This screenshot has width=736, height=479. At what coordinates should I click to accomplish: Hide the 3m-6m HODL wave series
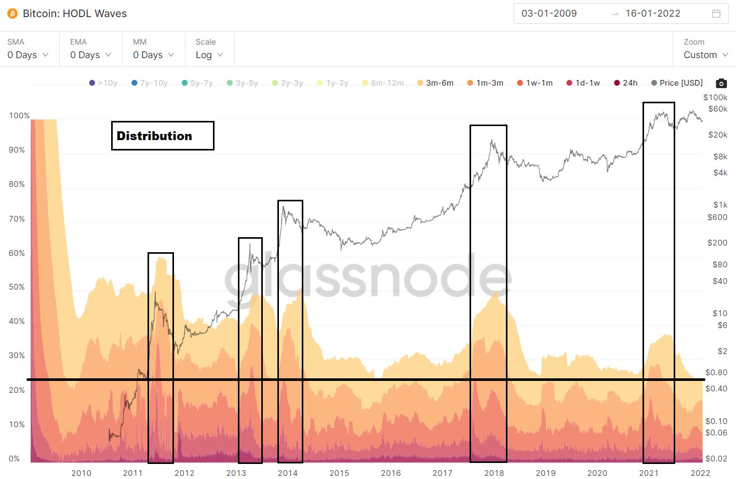(435, 83)
